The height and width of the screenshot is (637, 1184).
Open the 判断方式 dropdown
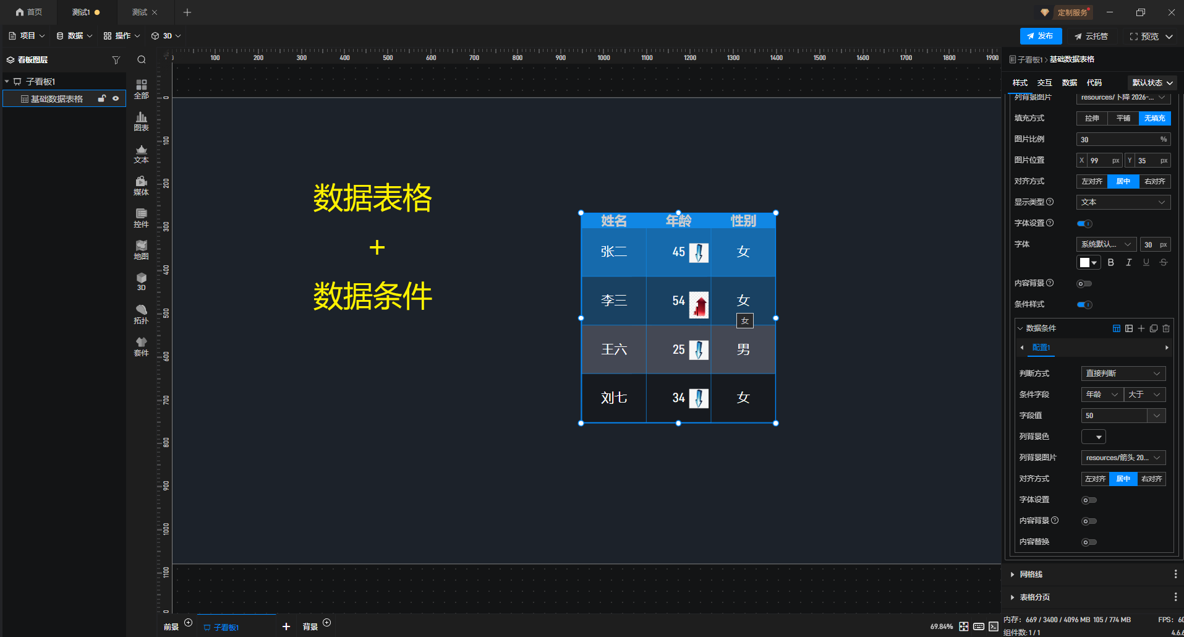(1123, 374)
